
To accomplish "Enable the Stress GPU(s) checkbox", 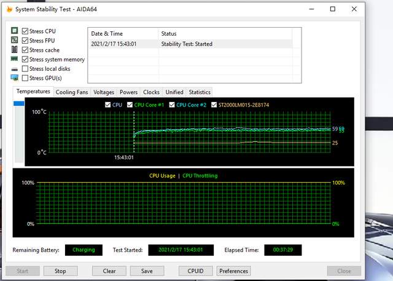I will 25,78.
